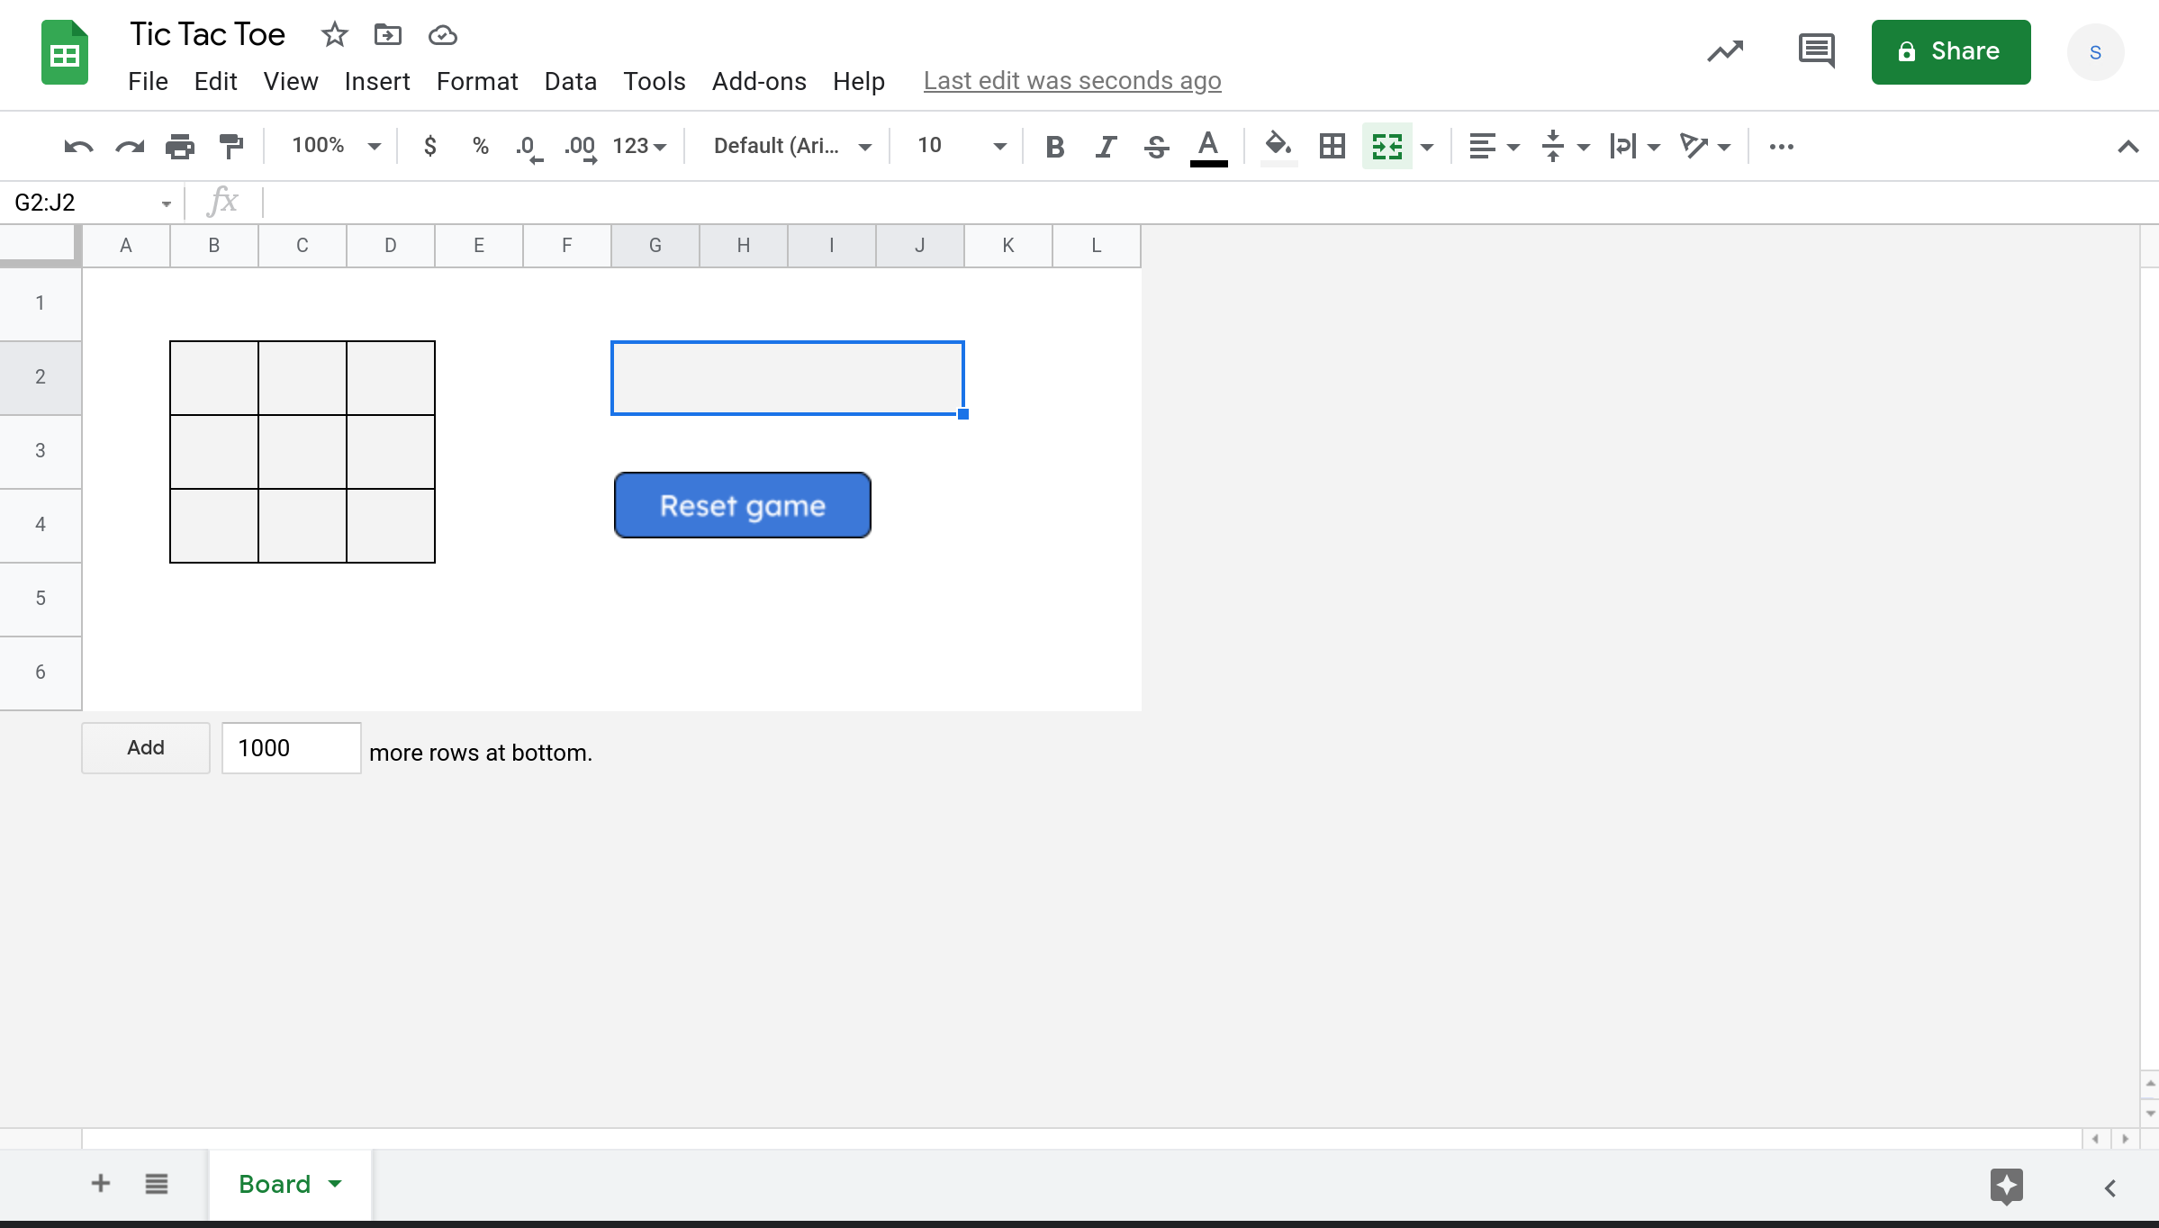Open the Tools menu
Screen dimensions: 2159x1228
click(655, 81)
